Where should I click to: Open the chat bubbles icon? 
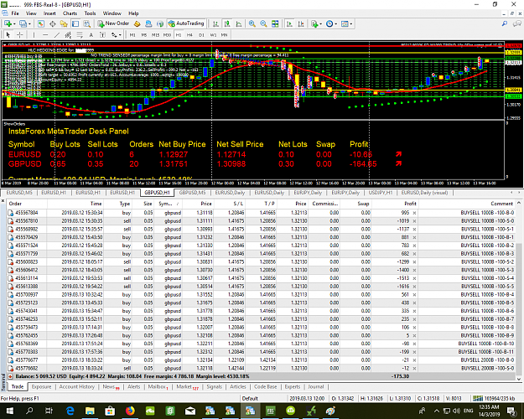517,23
